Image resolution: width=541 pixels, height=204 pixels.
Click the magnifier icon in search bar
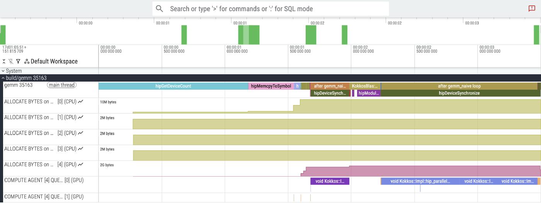coord(159,8)
